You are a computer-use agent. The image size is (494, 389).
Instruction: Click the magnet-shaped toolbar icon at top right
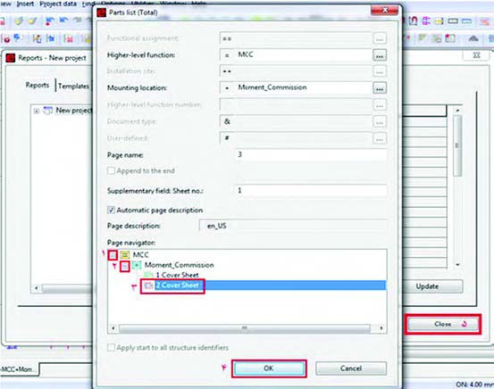[413, 21]
